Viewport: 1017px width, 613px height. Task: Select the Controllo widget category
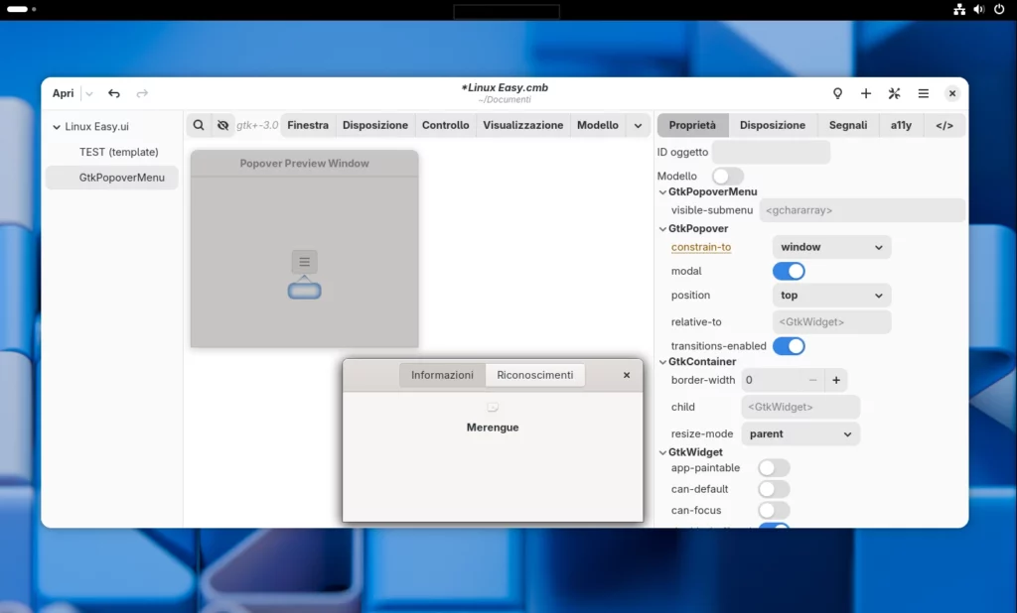pyautogui.click(x=445, y=125)
